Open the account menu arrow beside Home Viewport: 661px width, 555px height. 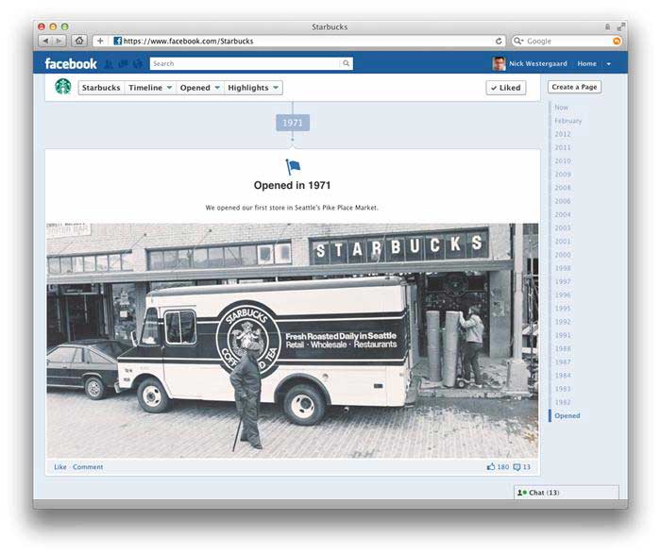[x=608, y=64]
